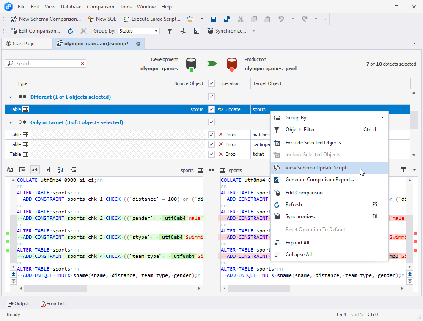The width and height of the screenshot is (423, 321).
Task: Open the dropdown next to open file icon
Action: click(202, 19)
